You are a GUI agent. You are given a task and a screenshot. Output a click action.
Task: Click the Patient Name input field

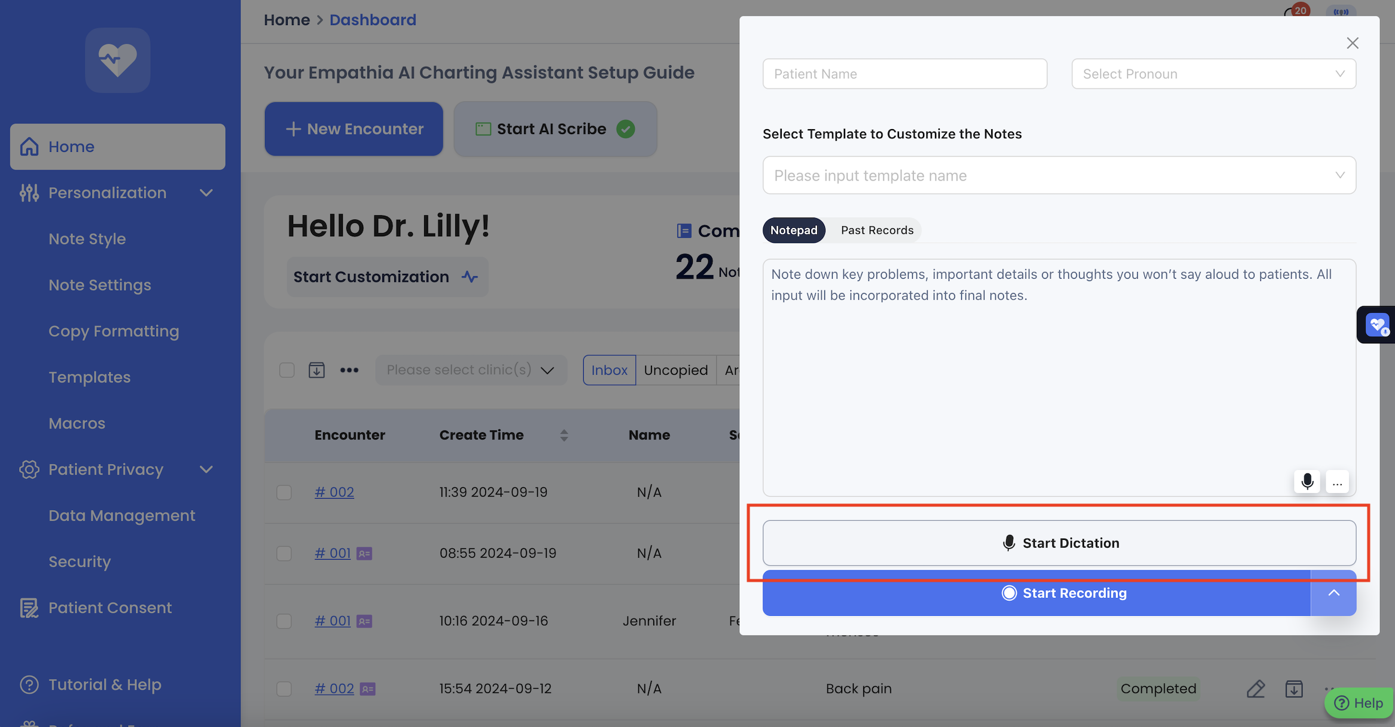coord(904,74)
